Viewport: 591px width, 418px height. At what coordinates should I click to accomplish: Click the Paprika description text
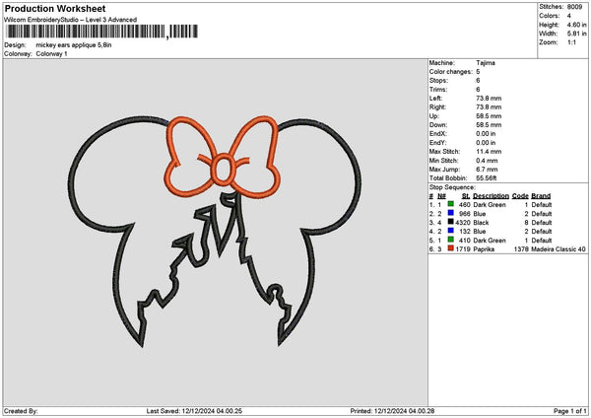coord(484,249)
